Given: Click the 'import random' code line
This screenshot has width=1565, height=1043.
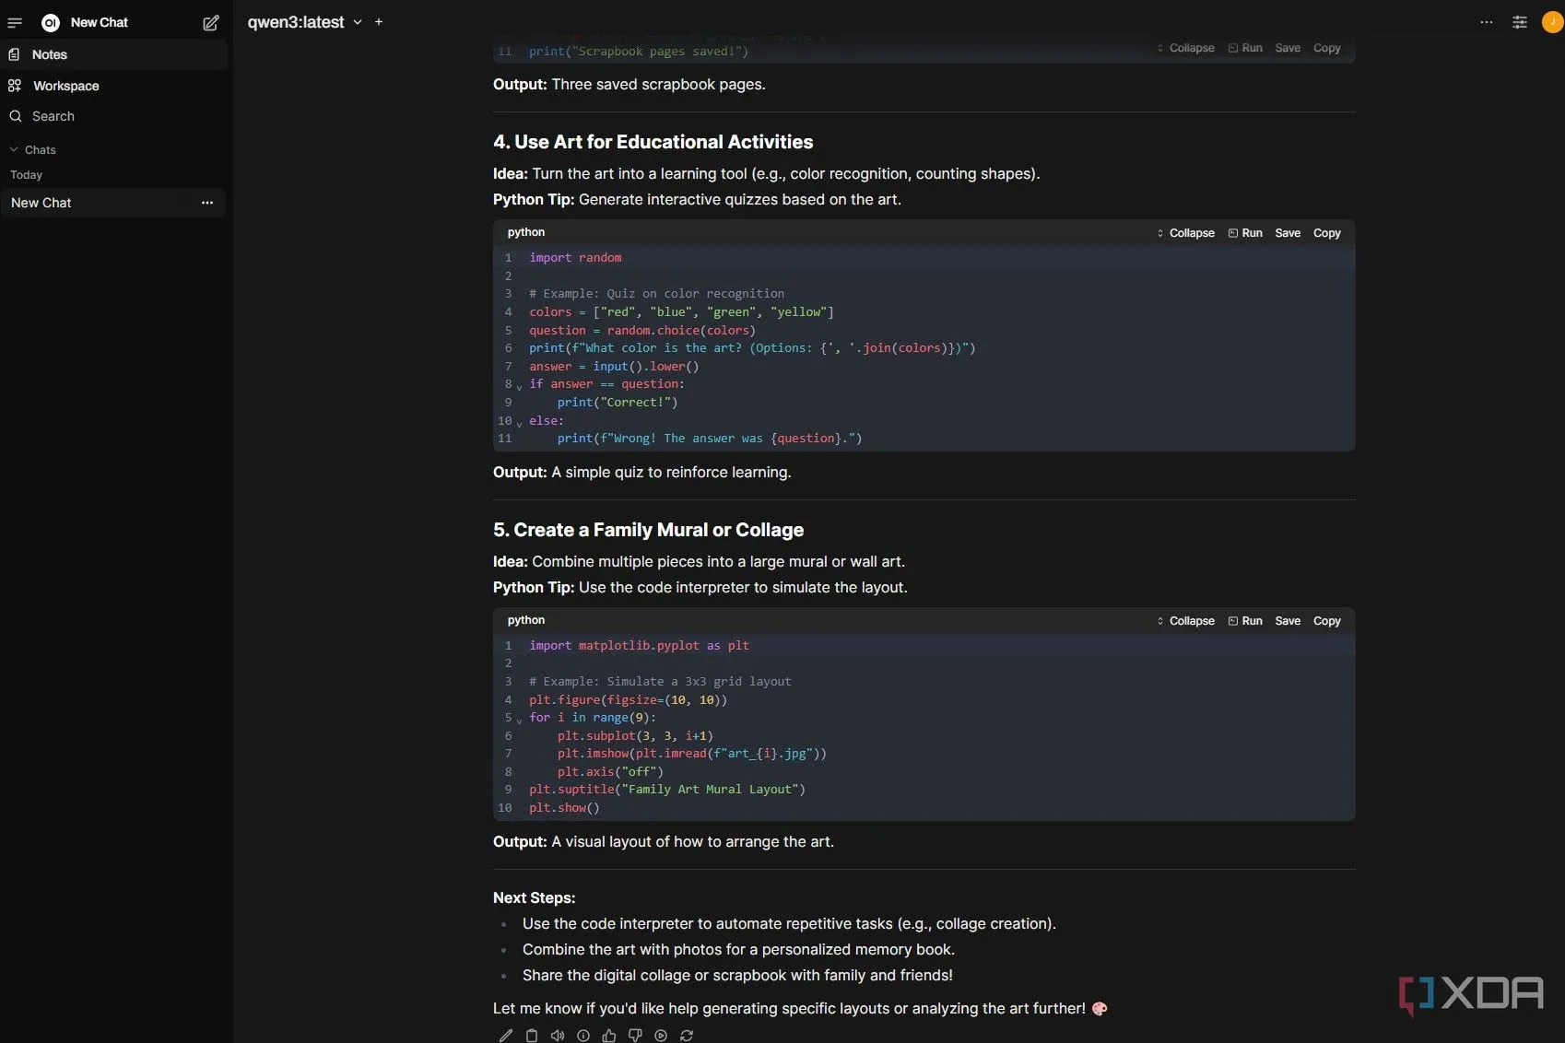Looking at the screenshot, I should pyautogui.click(x=575, y=258).
